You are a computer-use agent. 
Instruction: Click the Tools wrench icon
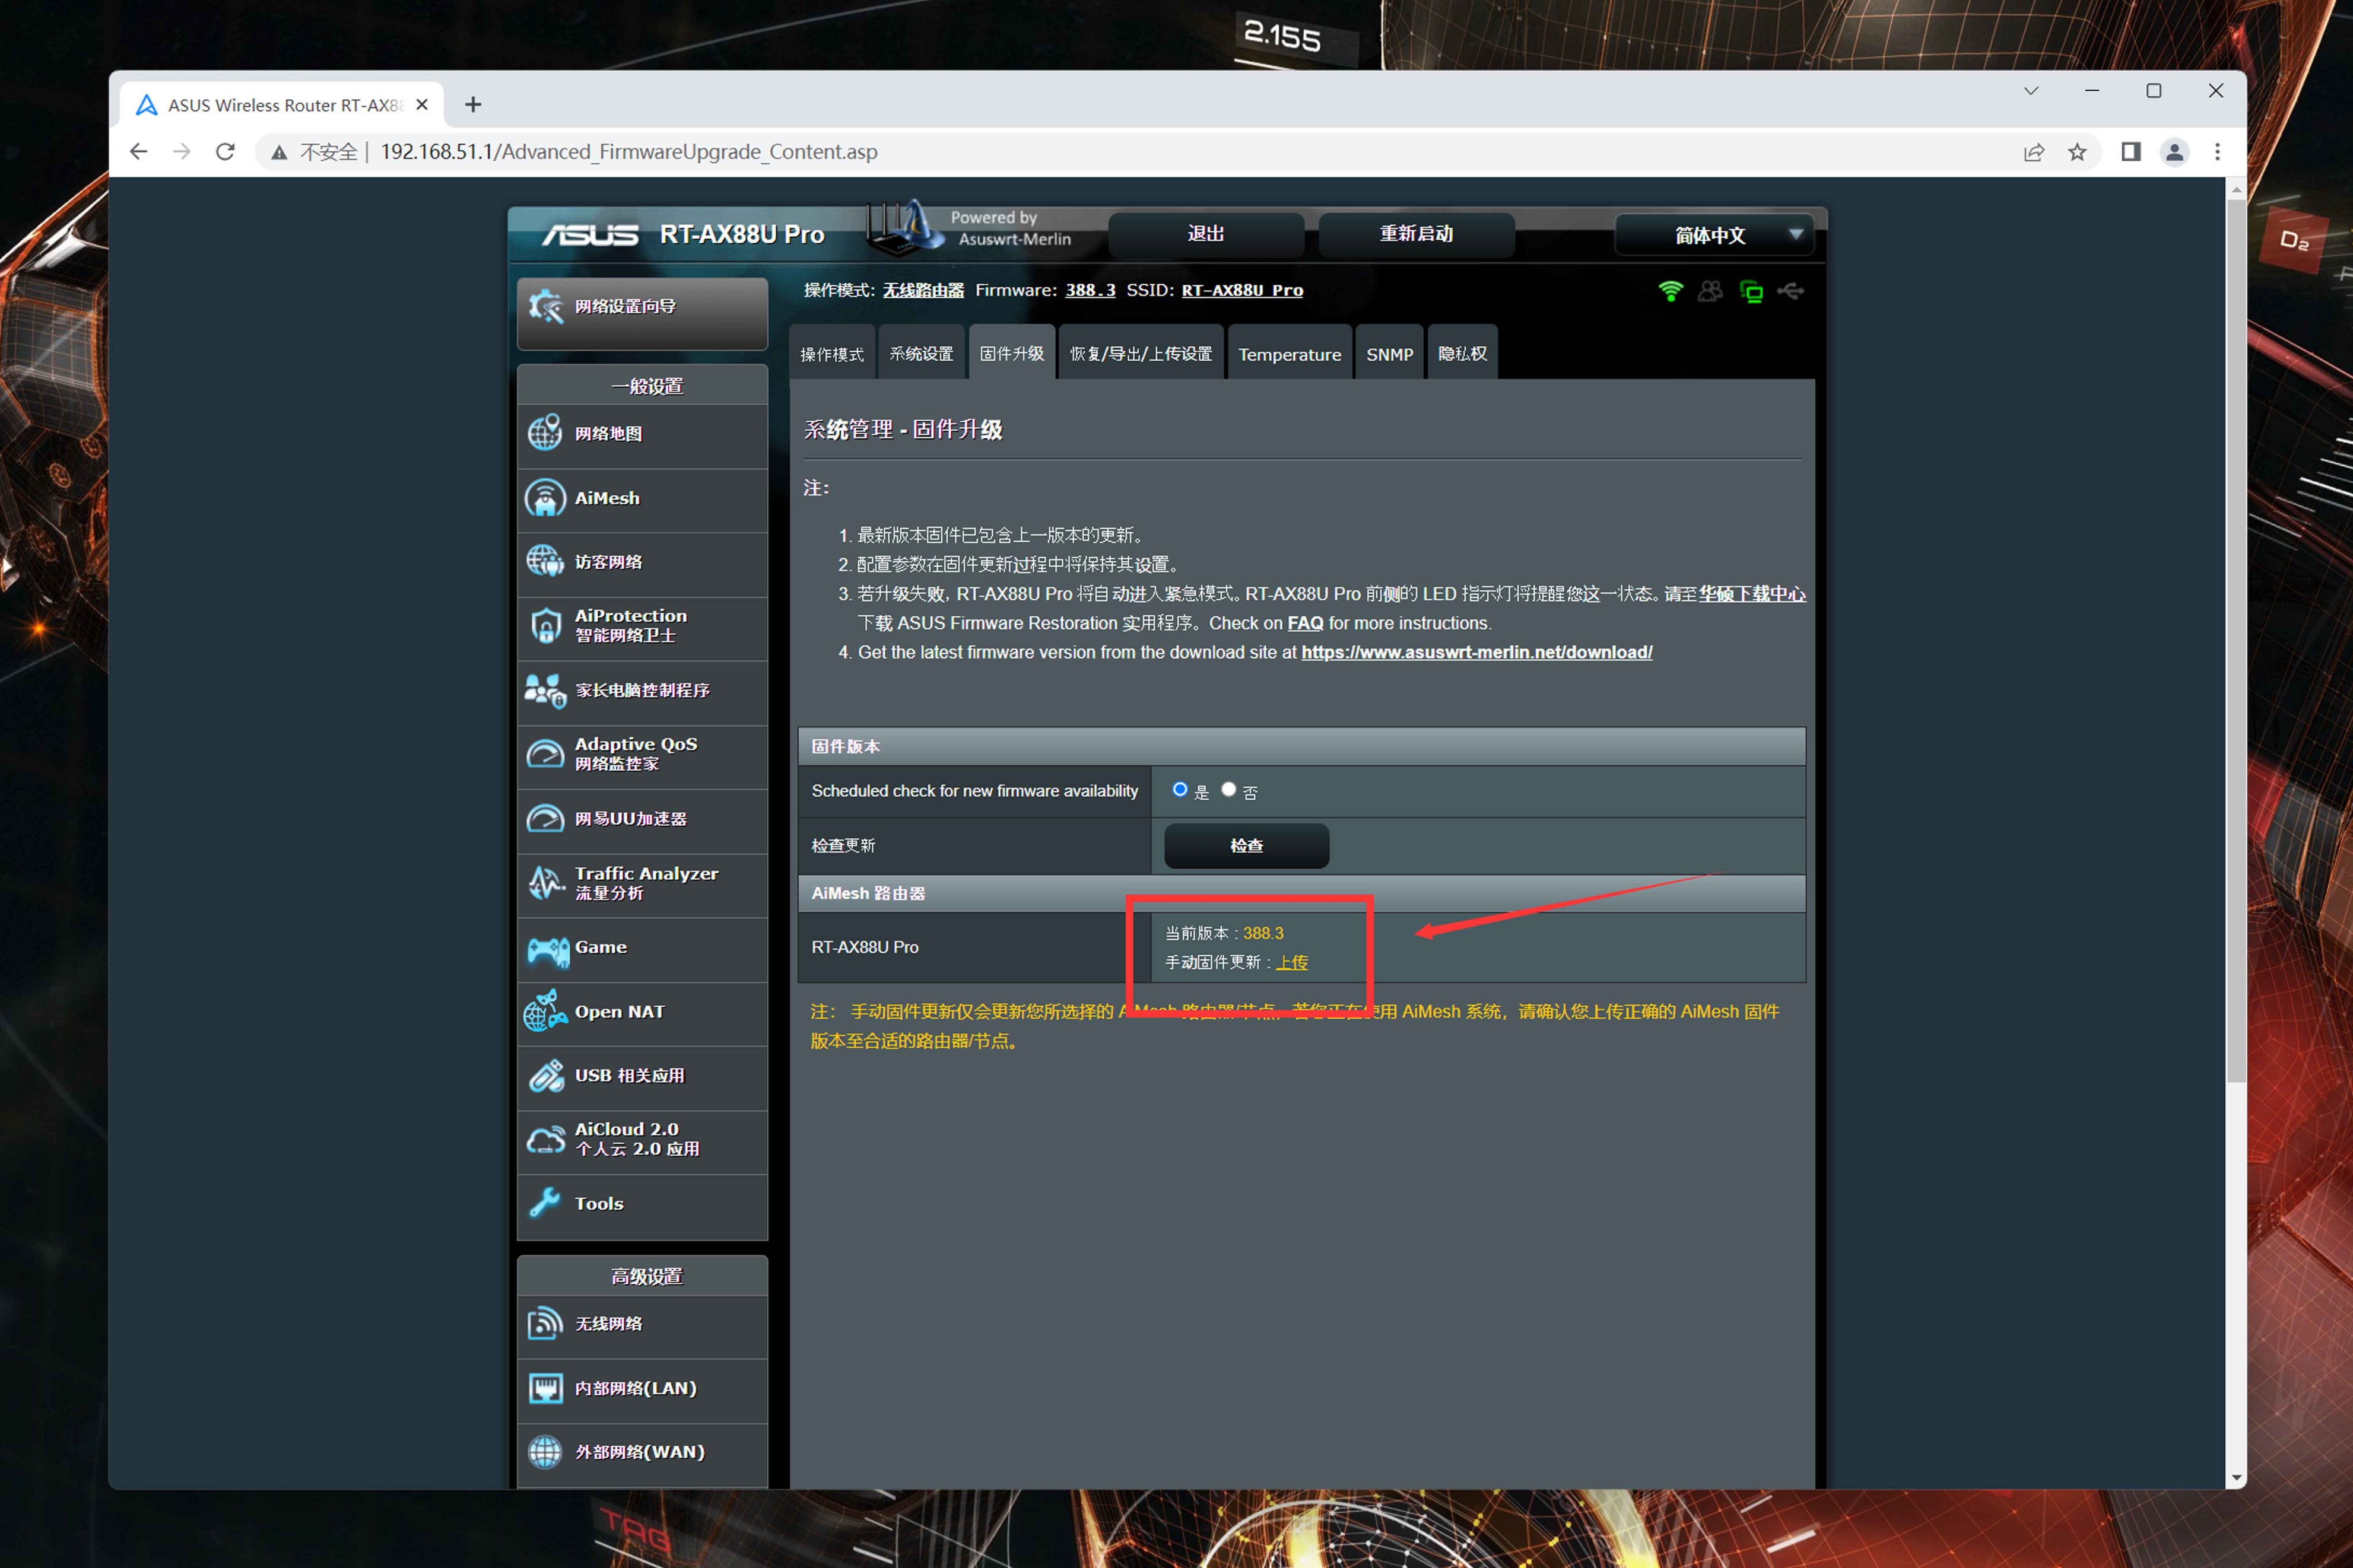[545, 1203]
